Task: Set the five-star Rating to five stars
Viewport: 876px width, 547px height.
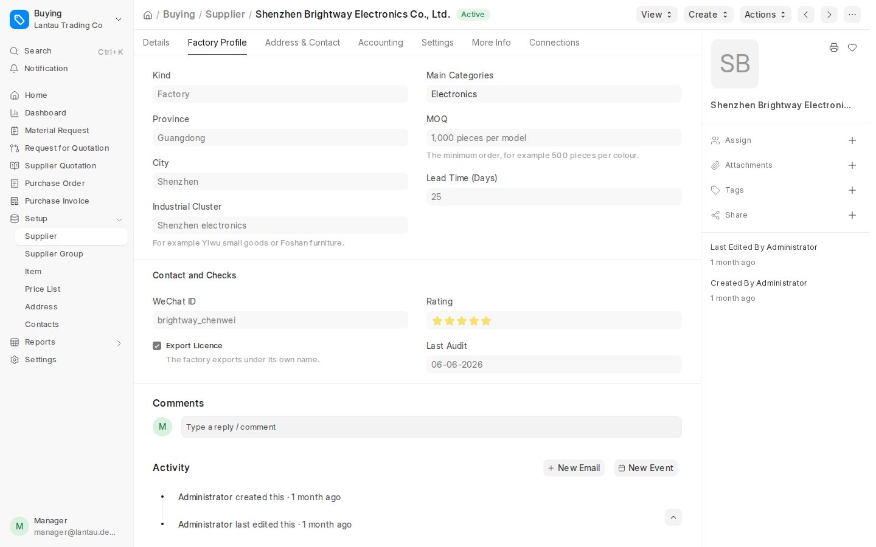Action: (486, 321)
